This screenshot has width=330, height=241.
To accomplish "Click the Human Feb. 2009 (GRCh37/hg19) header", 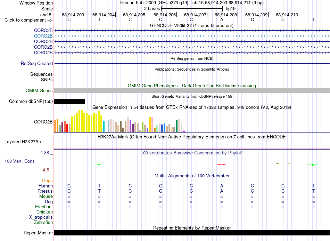I will click(x=155, y=3).
